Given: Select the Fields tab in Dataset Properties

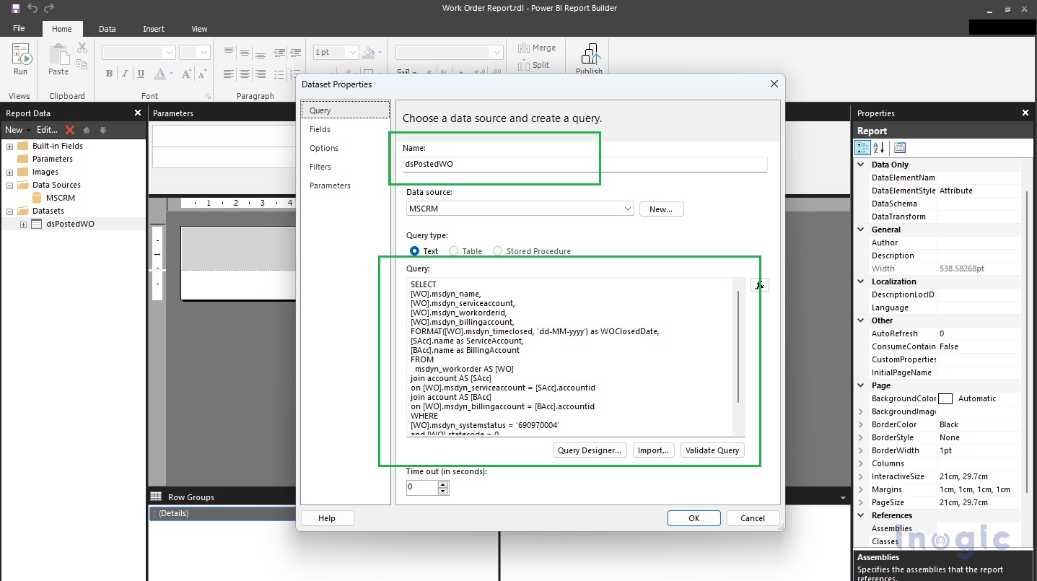Looking at the screenshot, I should click(320, 129).
